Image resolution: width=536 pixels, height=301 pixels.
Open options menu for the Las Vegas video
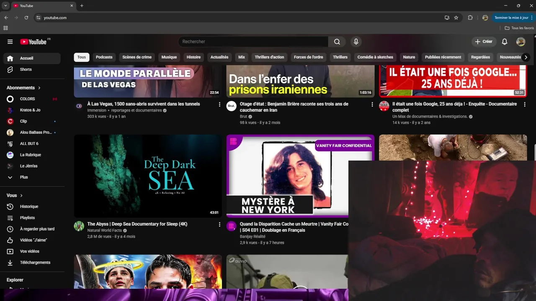click(x=219, y=105)
